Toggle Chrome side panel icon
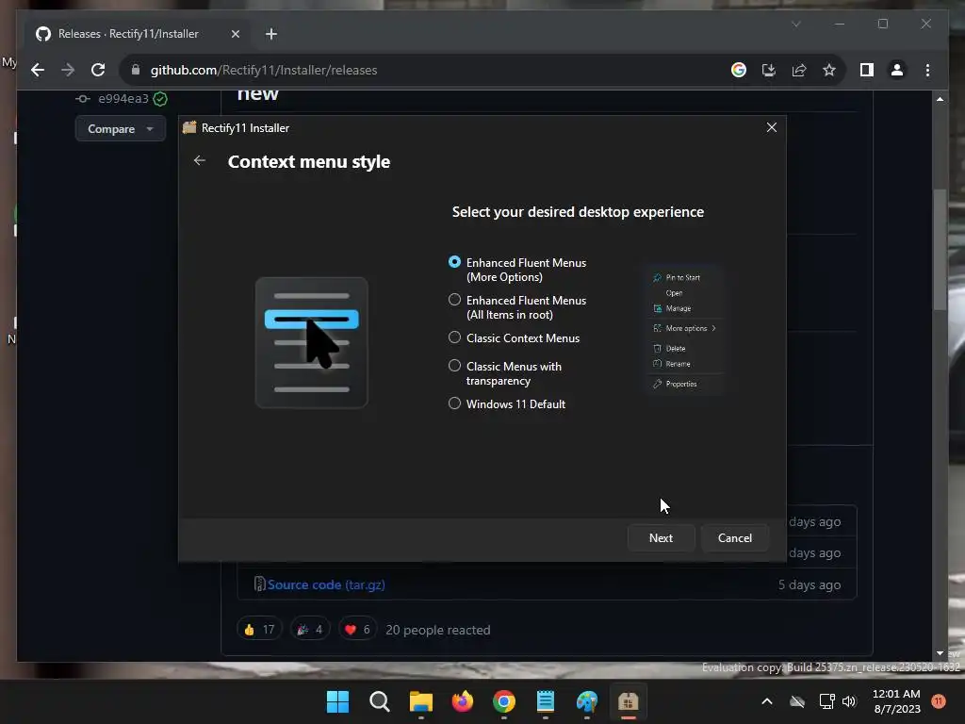 pos(867,70)
